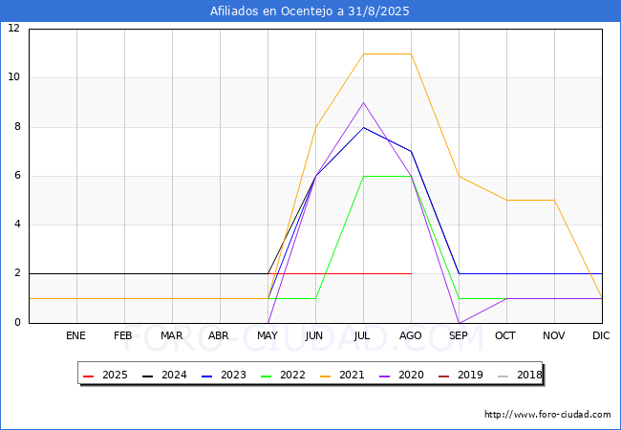The width and height of the screenshot is (621, 430).
Task: Click the 2019 legend entry
Action: [x=460, y=376]
